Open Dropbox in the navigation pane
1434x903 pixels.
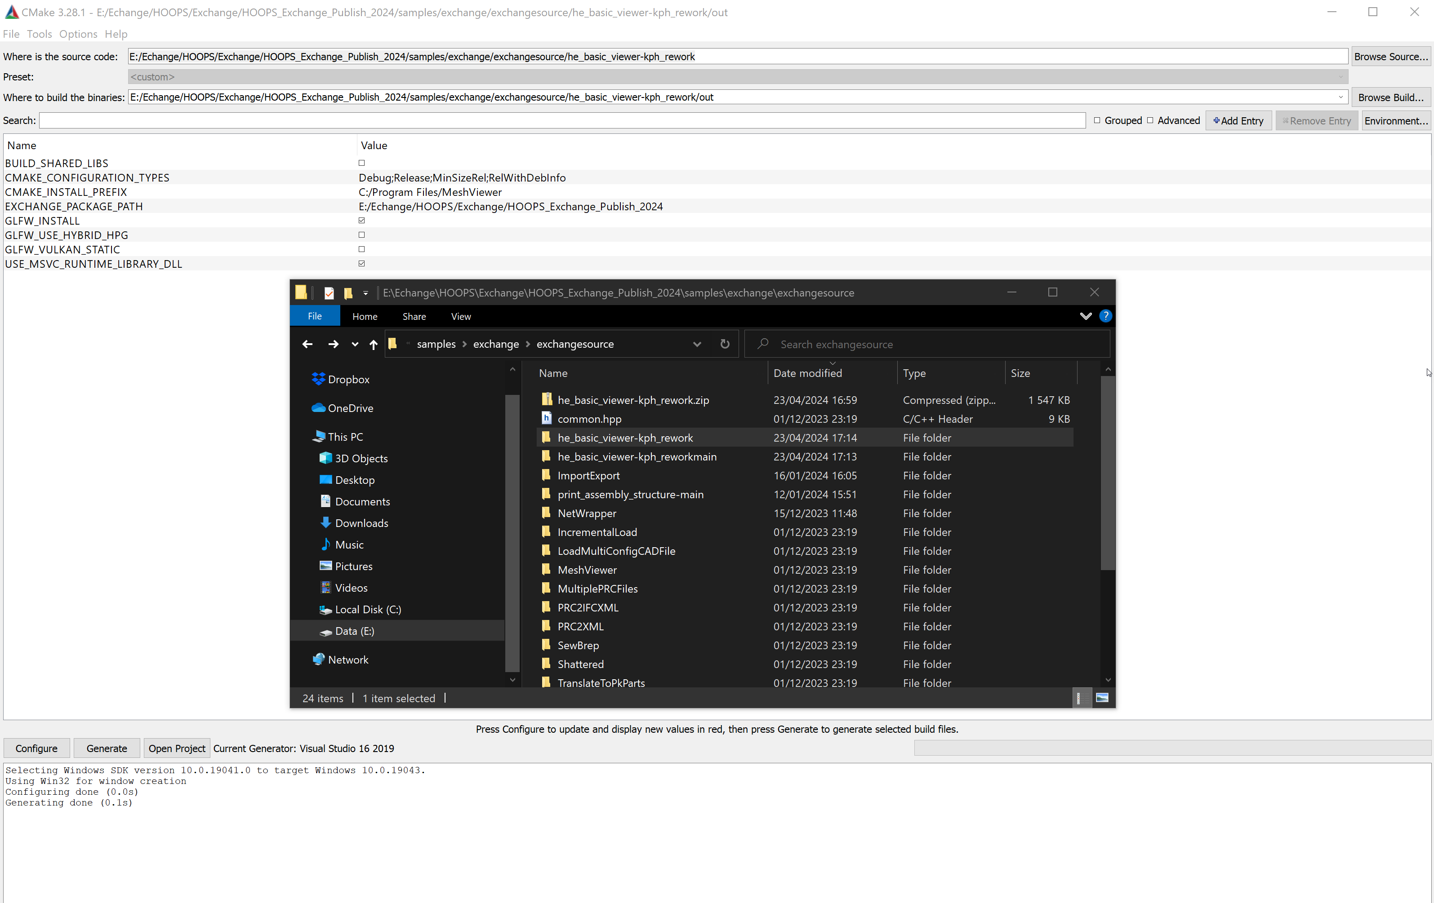pyautogui.click(x=348, y=379)
